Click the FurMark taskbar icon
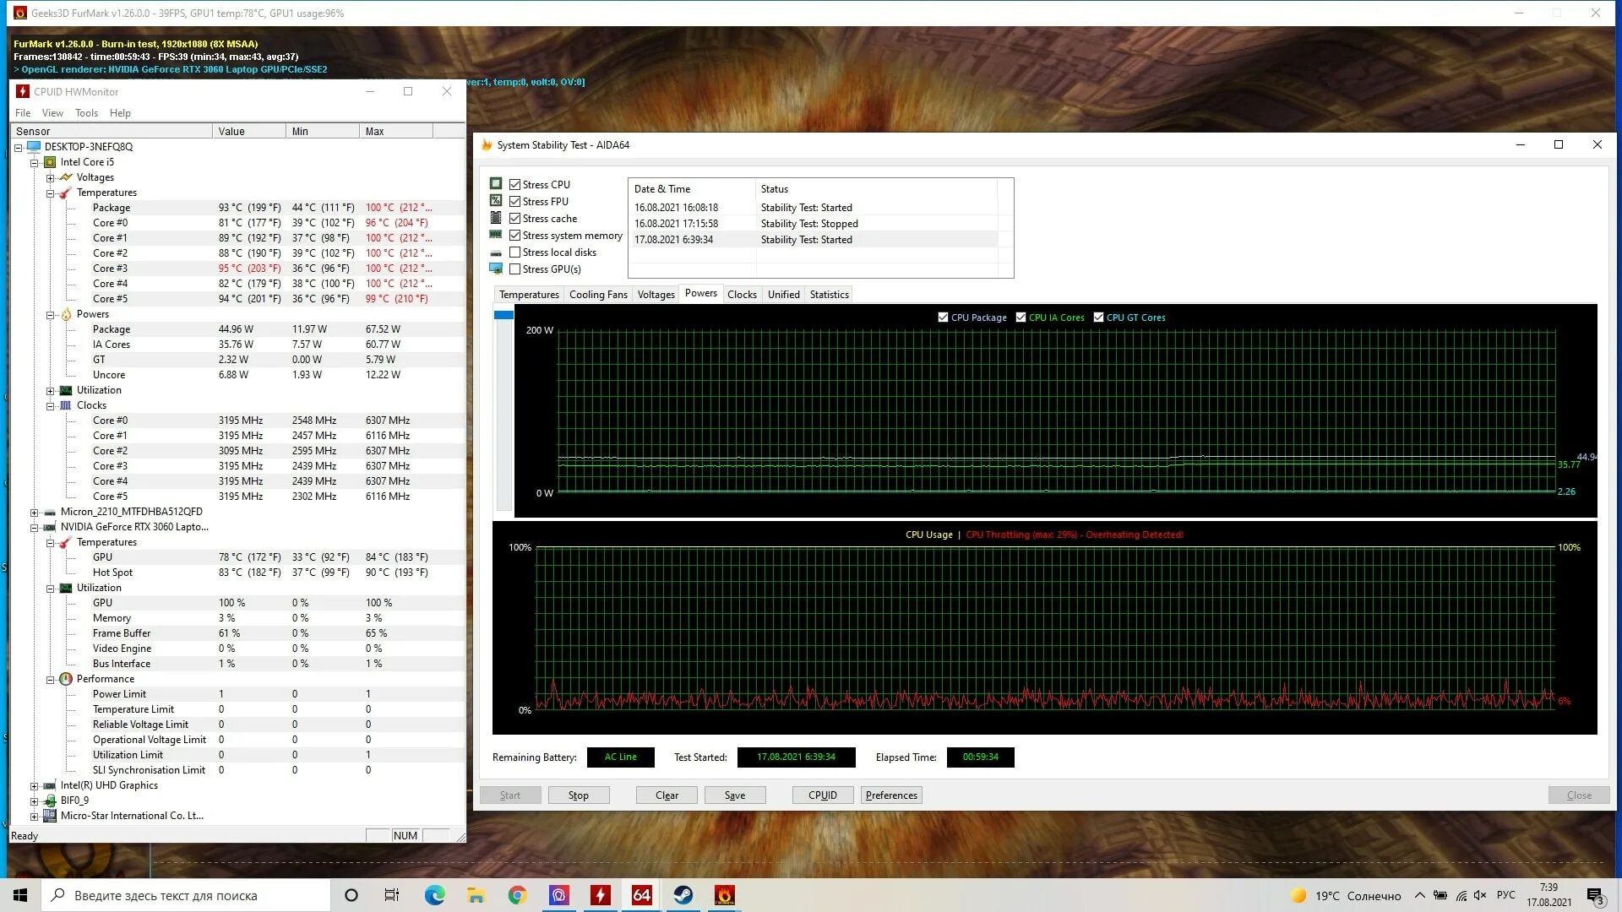The image size is (1622, 912). click(x=724, y=895)
